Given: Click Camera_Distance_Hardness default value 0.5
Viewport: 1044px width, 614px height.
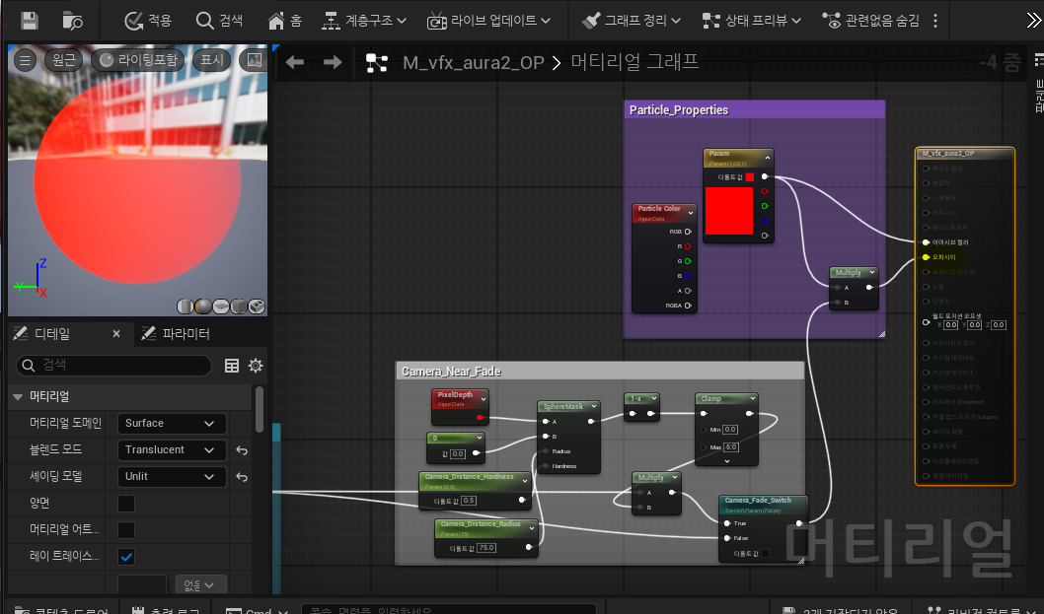Looking at the screenshot, I should pyautogui.click(x=469, y=501).
